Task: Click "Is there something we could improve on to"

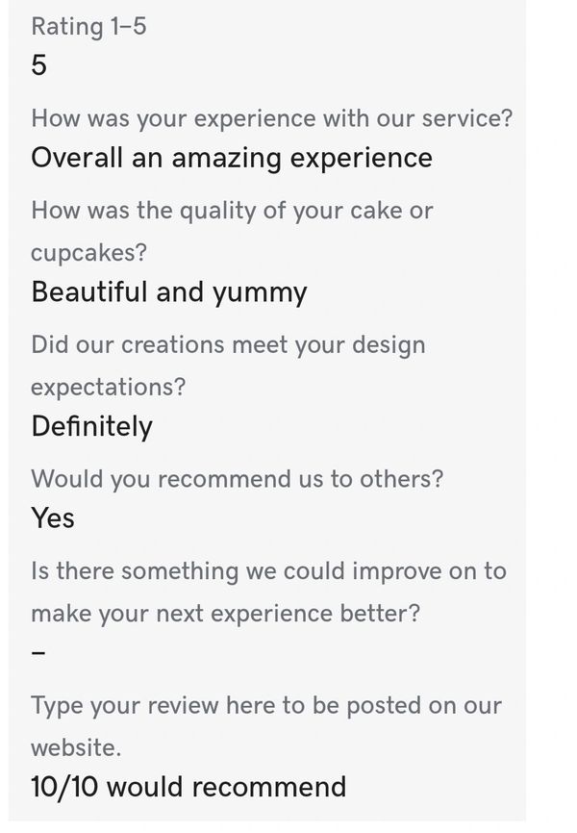Action: 268,570
